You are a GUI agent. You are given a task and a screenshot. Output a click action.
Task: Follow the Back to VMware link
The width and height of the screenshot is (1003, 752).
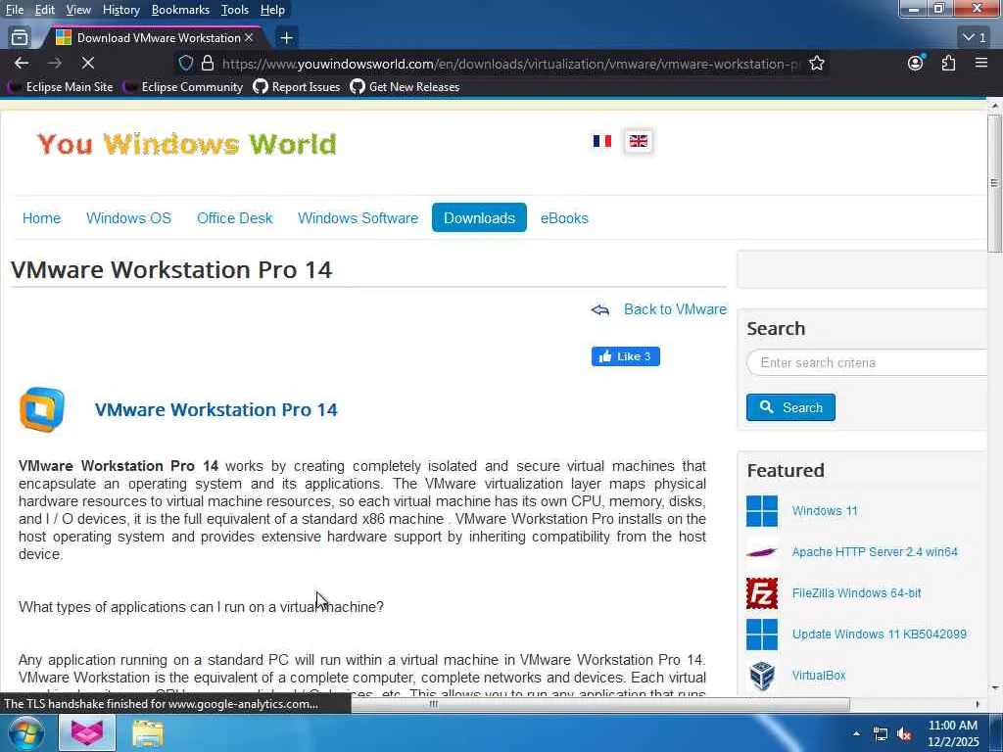pos(675,309)
